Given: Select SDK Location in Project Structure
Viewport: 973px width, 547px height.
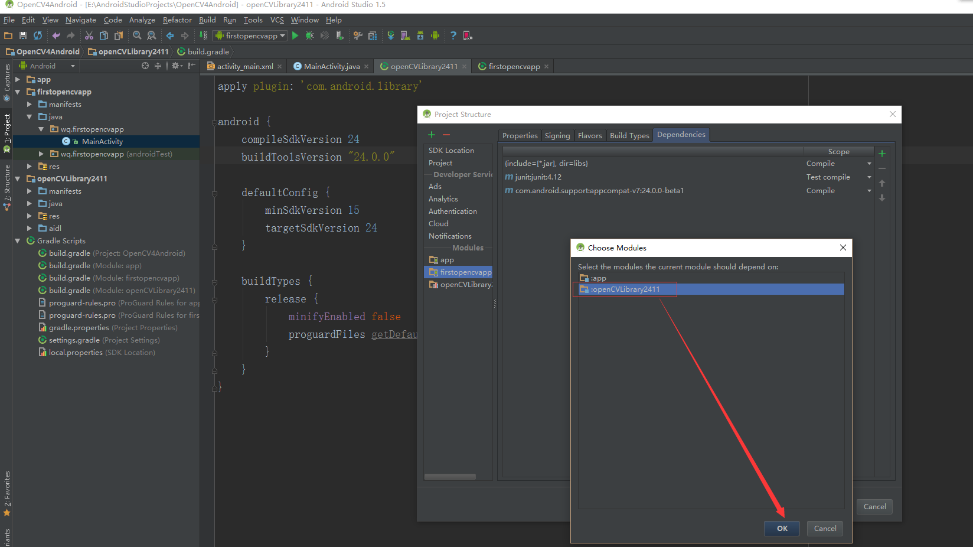Looking at the screenshot, I should 451,151.
